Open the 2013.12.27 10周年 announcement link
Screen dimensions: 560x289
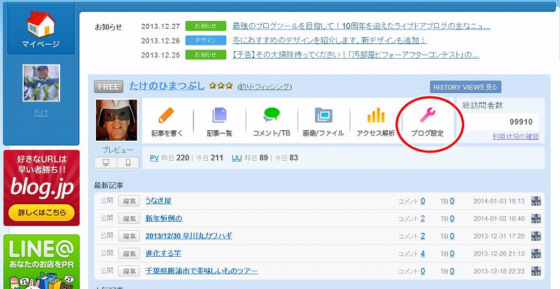pyautogui.click(x=361, y=26)
